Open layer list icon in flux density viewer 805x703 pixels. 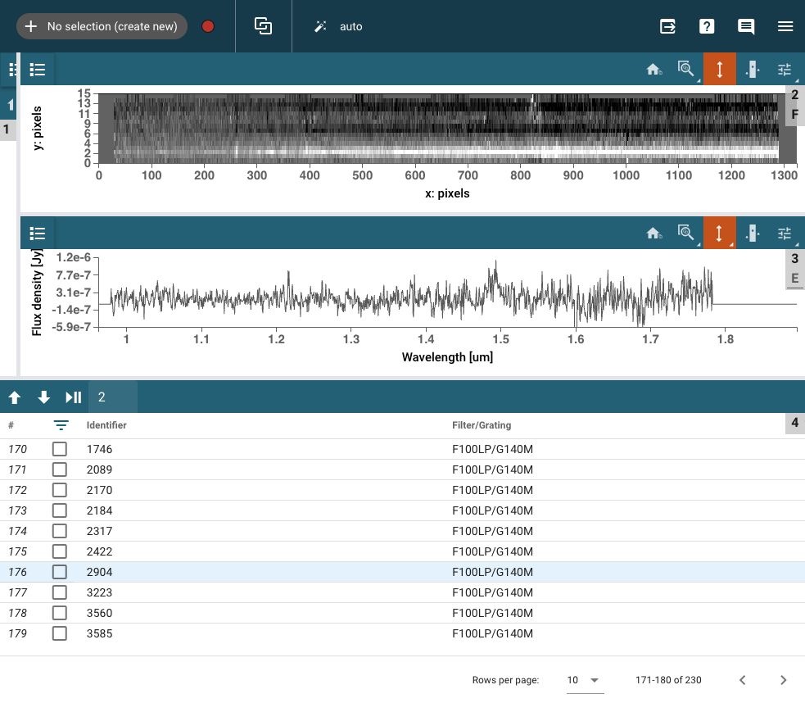38,234
